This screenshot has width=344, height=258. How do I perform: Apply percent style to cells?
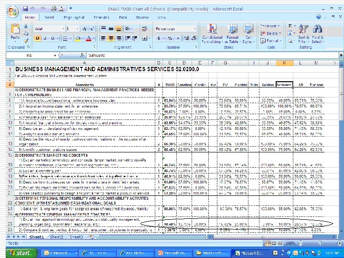coord(170,38)
